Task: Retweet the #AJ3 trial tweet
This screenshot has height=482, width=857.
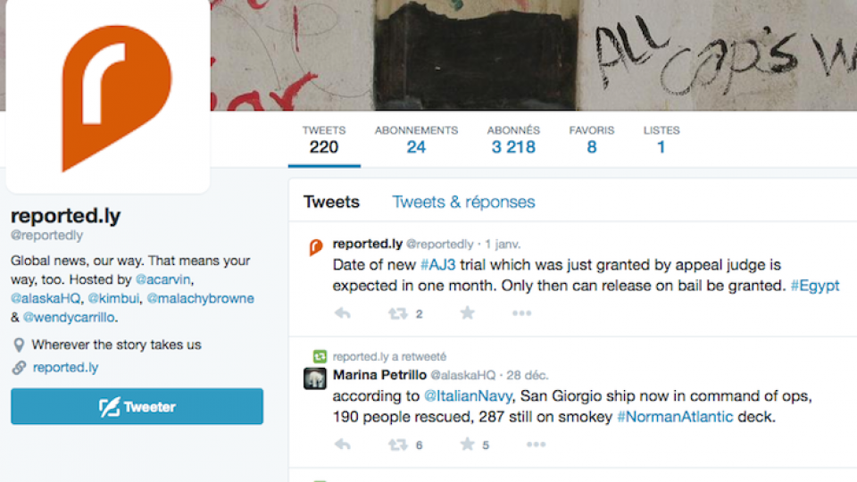Action: (398, 313)
